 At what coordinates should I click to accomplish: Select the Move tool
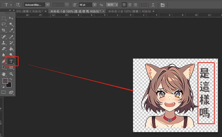11,18
